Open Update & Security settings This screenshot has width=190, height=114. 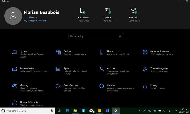pos(29,102)
